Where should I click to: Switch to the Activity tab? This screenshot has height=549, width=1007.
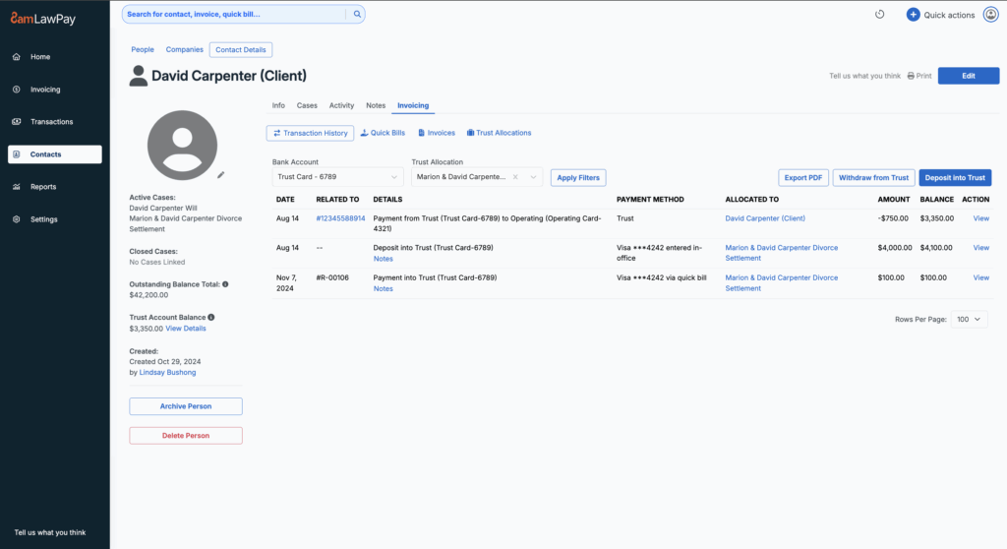coord(341,105)
